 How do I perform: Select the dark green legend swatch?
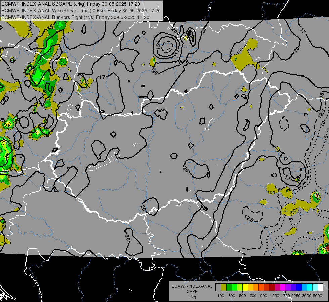[229, 287]
